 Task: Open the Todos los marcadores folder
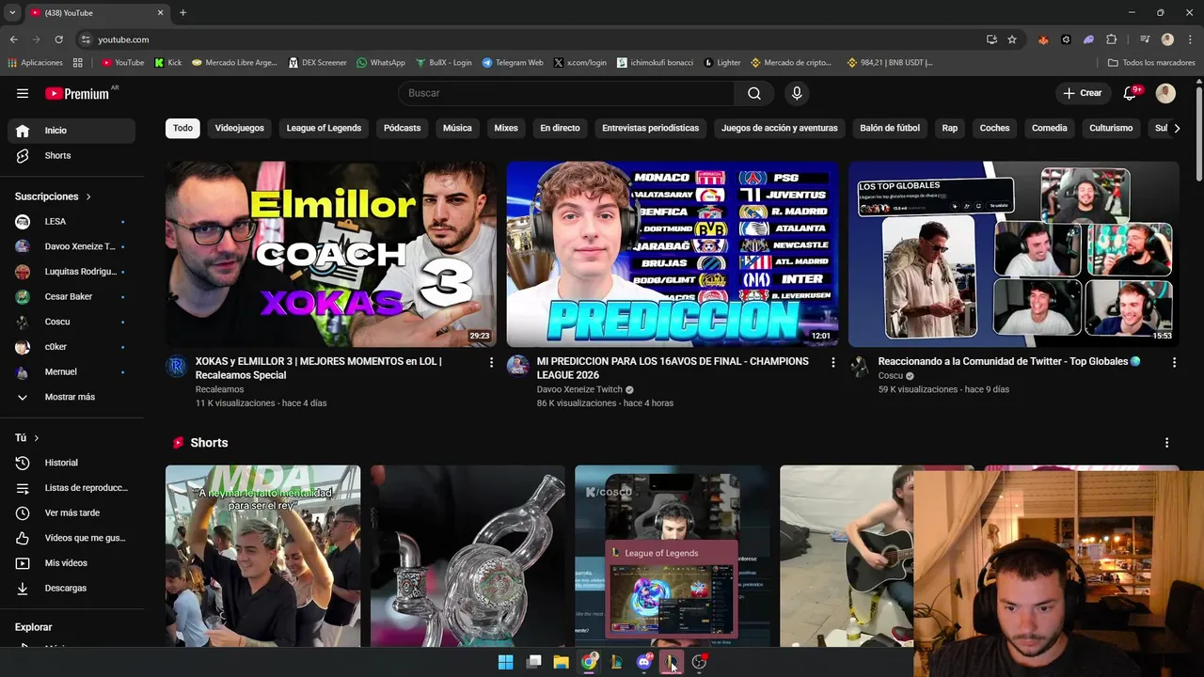1151,63
